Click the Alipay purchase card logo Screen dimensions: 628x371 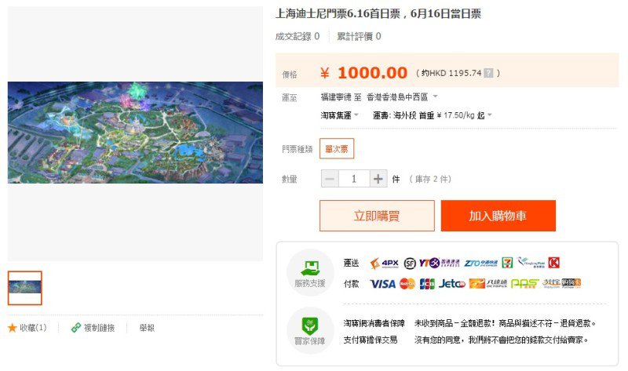(x=562, y=283)
